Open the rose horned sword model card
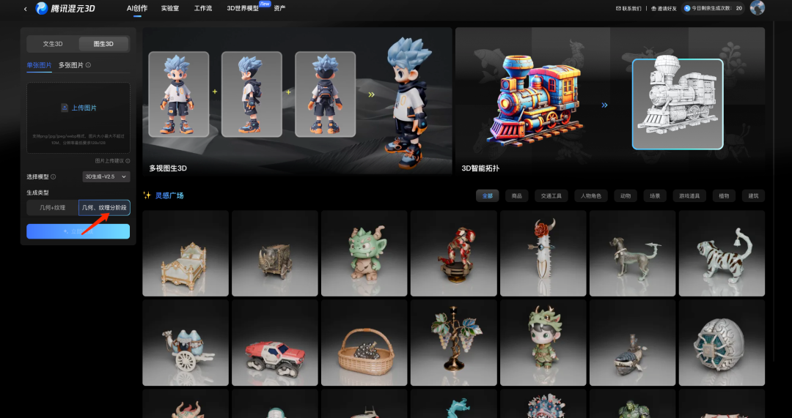This screenshot has width=792, height=418. [543, 253]
